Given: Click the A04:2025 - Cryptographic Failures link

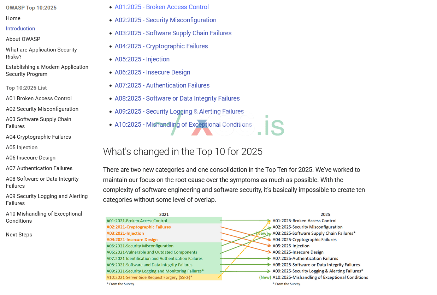Looking at the screenshot, I should (x=161, y=46).
